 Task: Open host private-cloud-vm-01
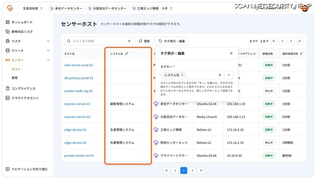pyautogui.click(x=79, y=156)
